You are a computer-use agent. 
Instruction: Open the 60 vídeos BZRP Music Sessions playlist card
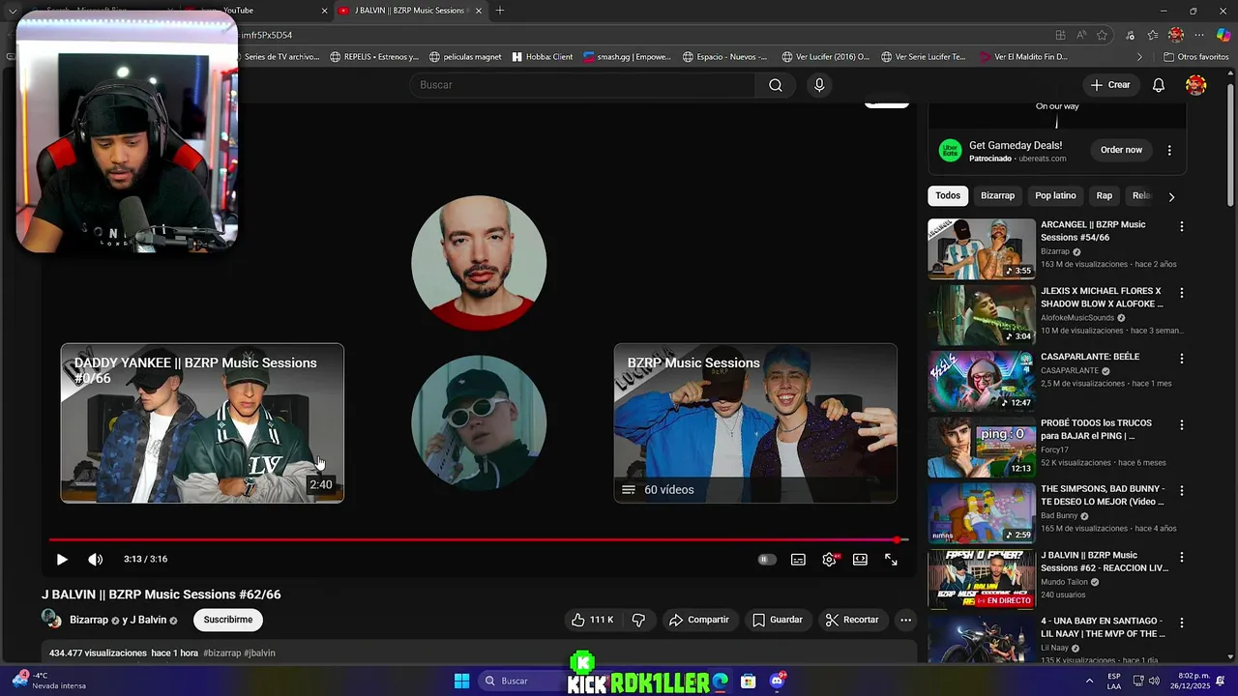pyautogui.click(x=755, y=423)
